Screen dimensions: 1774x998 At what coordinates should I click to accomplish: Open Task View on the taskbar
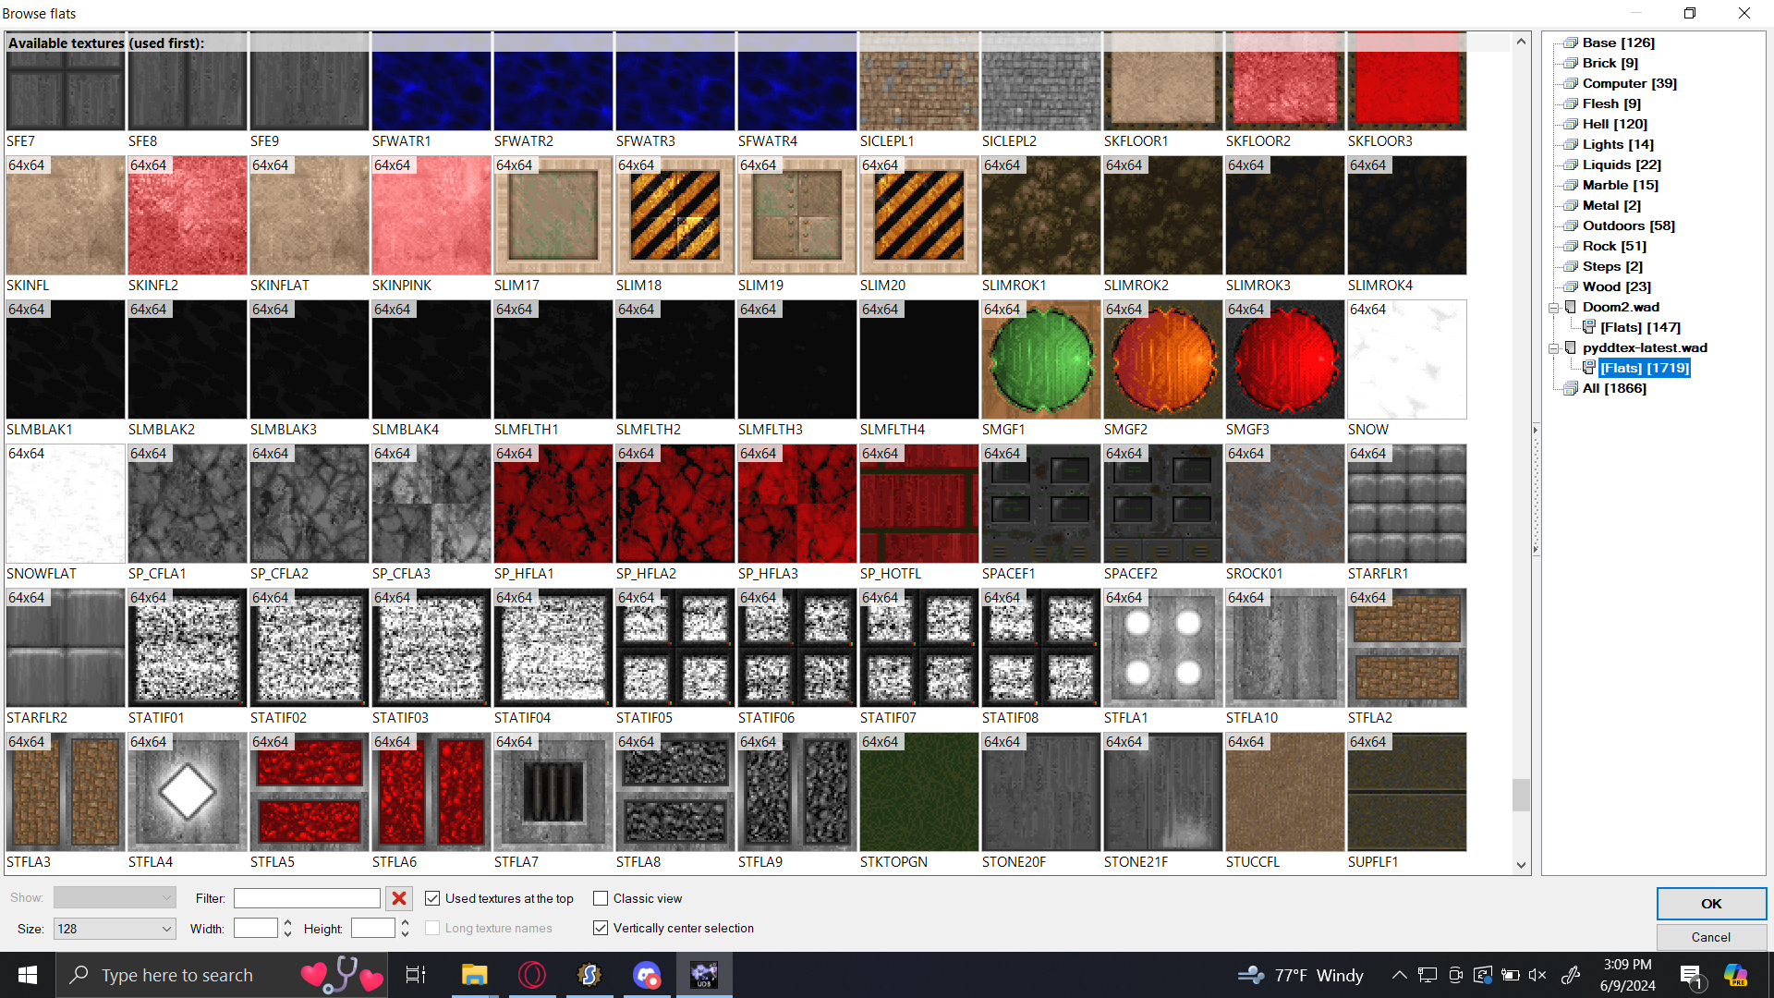pos(416,975)
